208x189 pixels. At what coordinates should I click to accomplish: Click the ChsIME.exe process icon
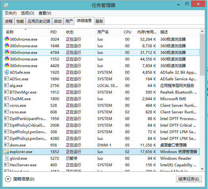(7, 99)
